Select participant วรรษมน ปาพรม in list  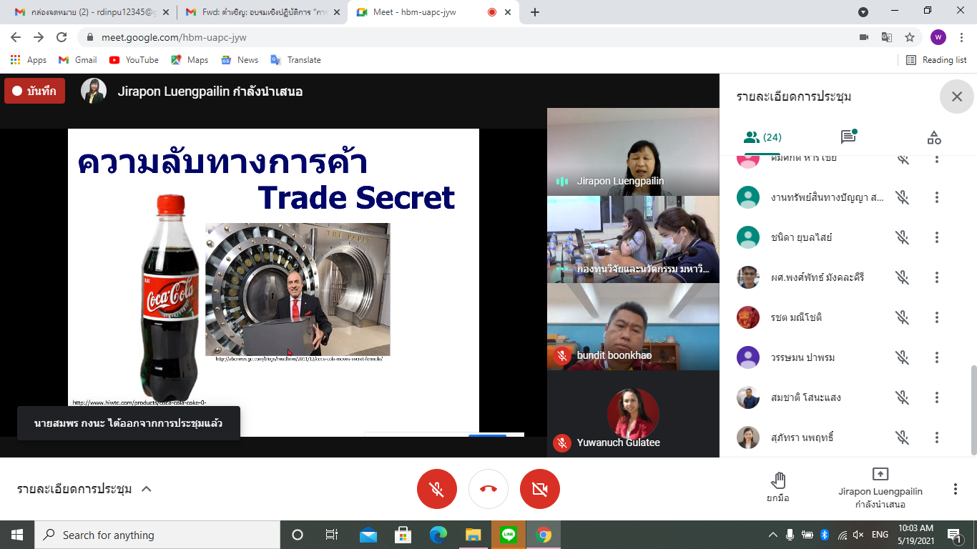pyautogui.click(x=844, y=357)
